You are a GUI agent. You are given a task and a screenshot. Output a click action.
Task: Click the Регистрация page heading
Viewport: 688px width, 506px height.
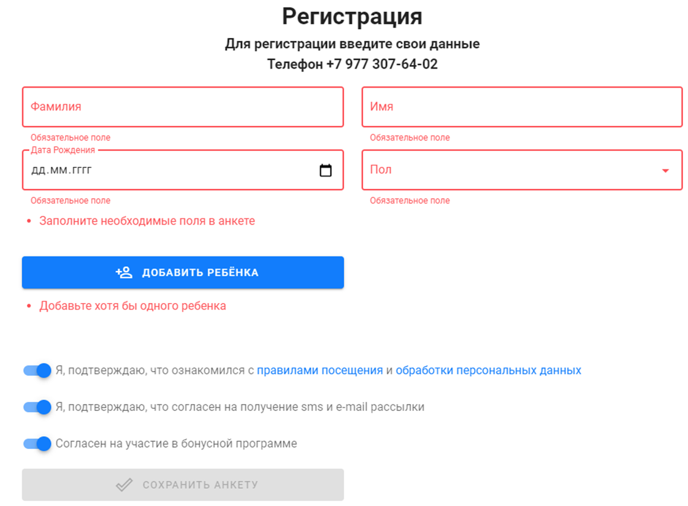[x=352, y=17]
